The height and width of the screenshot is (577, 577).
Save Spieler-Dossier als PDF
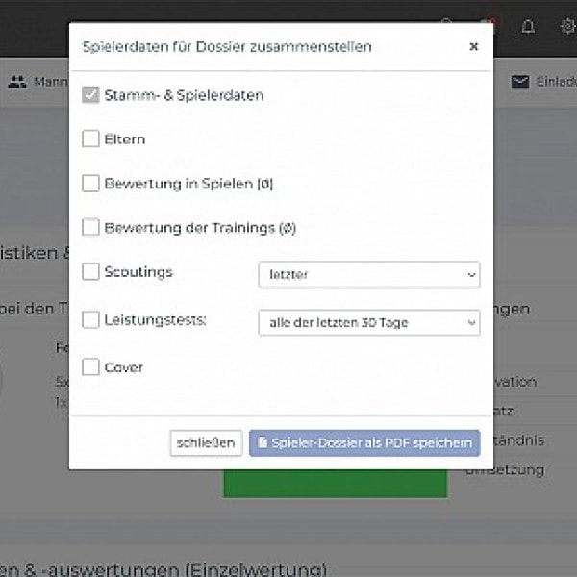pyautogui.click(x=364, y=442)
